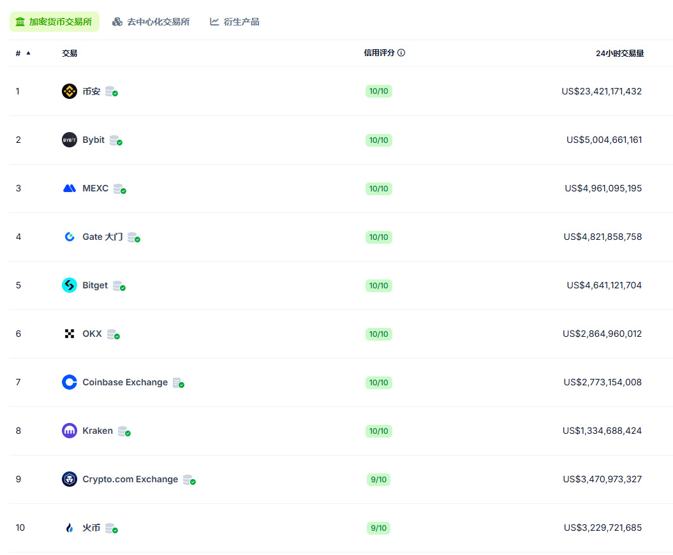Screen dimensions: 673x555
Task: Click the 9/10 trust score for Crypto.com
Action: click(378, 479)
